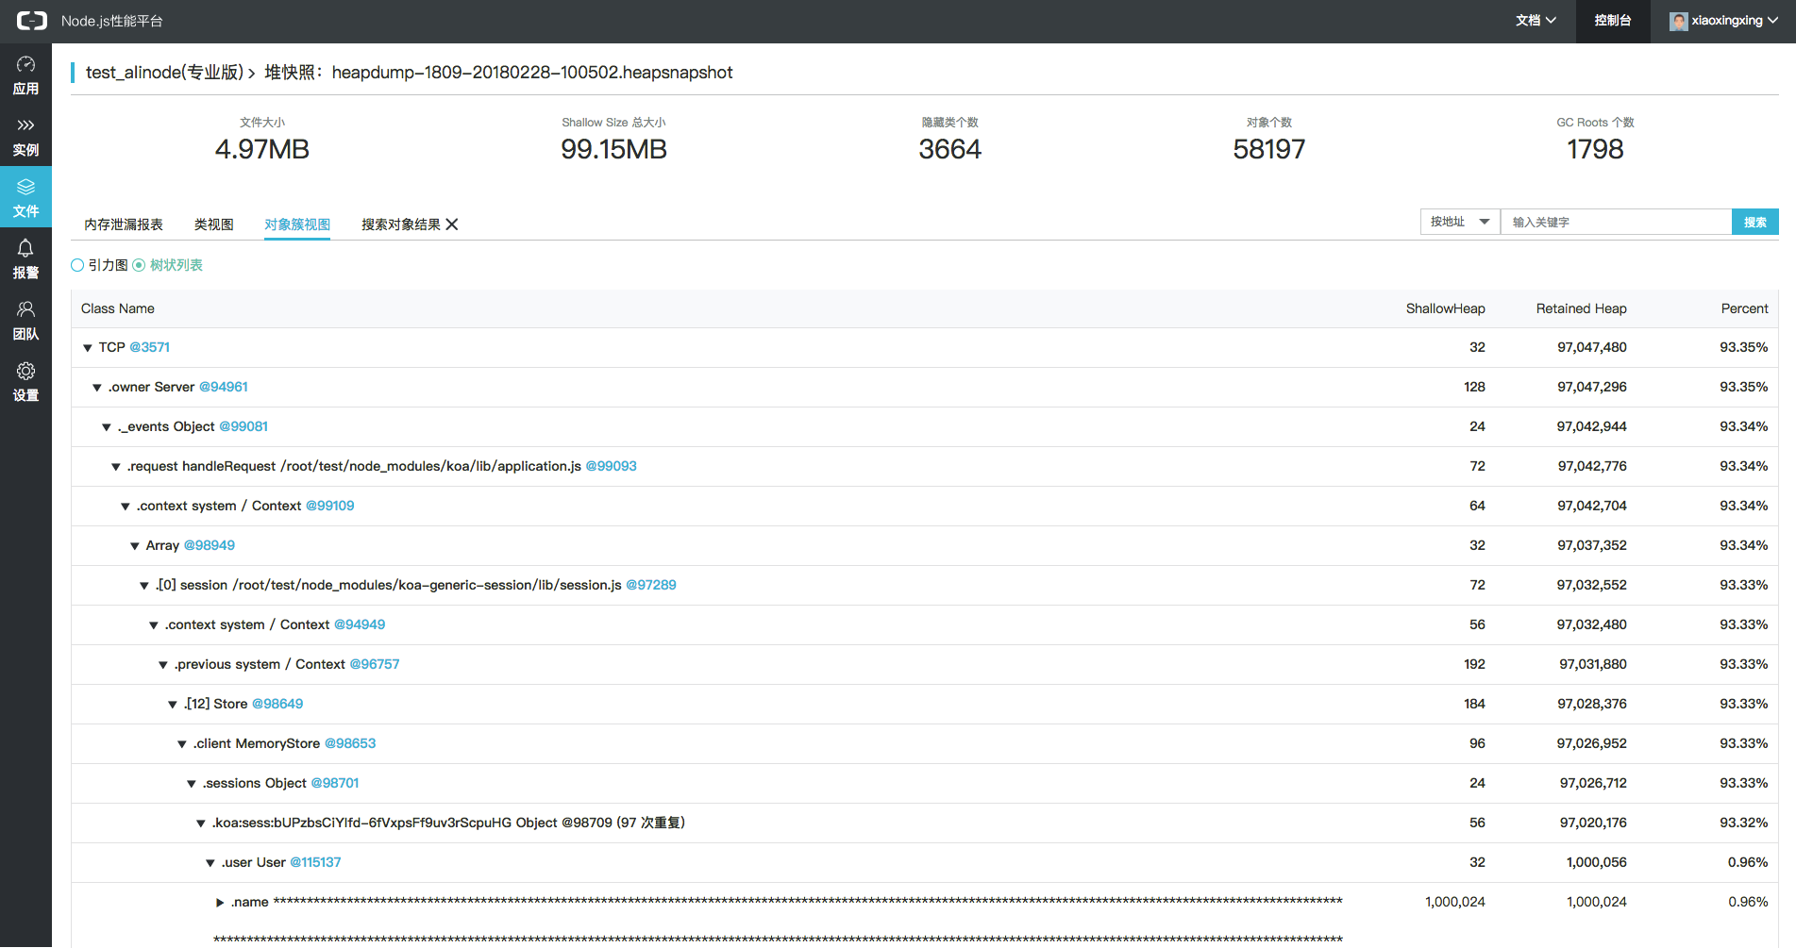Close the 搜索对象结果 tab with X
Image resolution: width=1796 pixels, height=948 pixels.
click(x=452, y=225)
